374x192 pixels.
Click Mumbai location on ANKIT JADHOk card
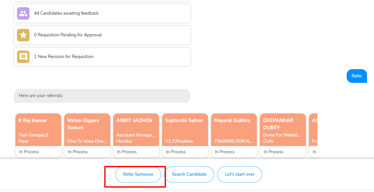click(124, 141)
